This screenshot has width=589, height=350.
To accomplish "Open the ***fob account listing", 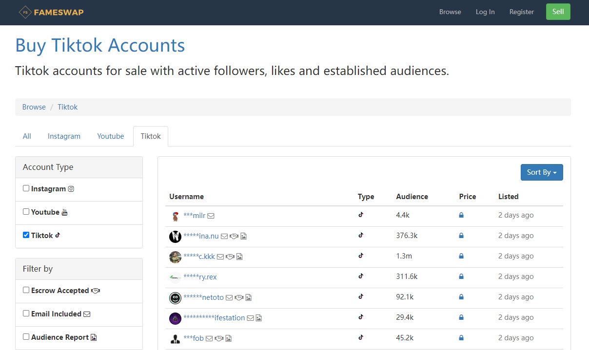I will coord(194,338).
